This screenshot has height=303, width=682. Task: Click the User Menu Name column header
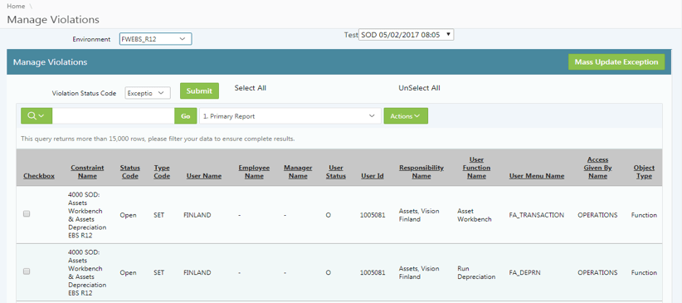coord(537,176)
